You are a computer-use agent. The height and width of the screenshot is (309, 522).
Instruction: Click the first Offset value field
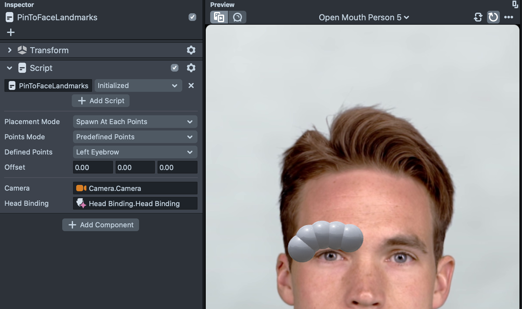(93, 167)
